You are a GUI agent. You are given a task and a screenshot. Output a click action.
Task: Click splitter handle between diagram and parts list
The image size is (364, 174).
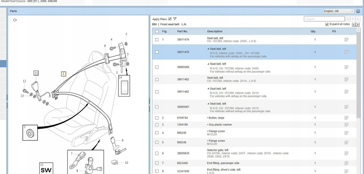(x=149, y=104)
